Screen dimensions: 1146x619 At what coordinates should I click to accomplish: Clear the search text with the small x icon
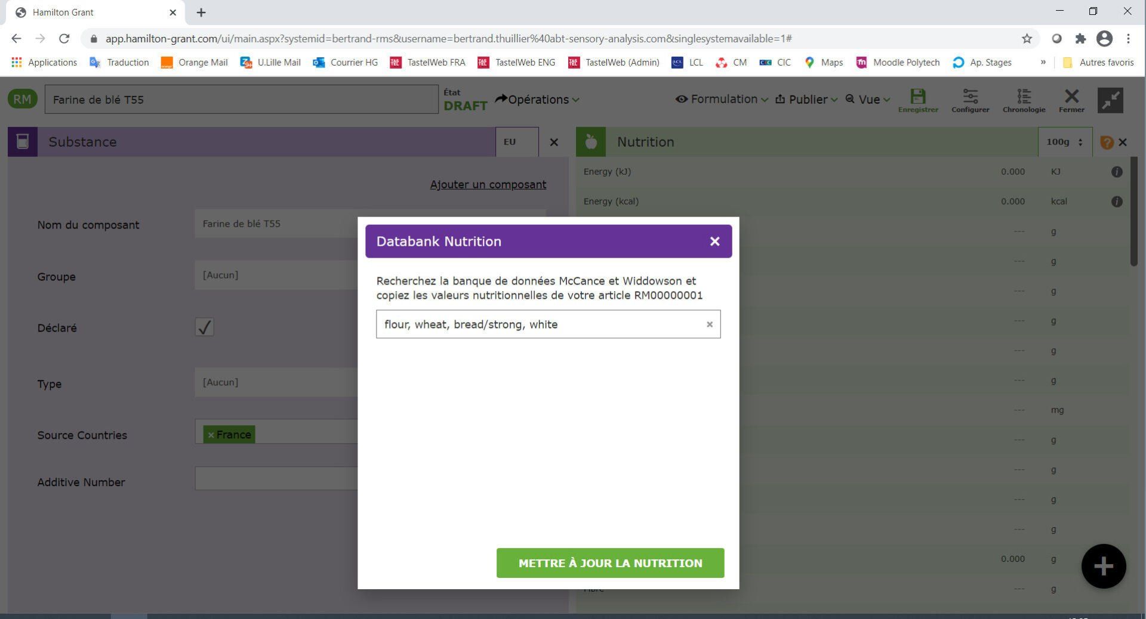pos(709,324)
